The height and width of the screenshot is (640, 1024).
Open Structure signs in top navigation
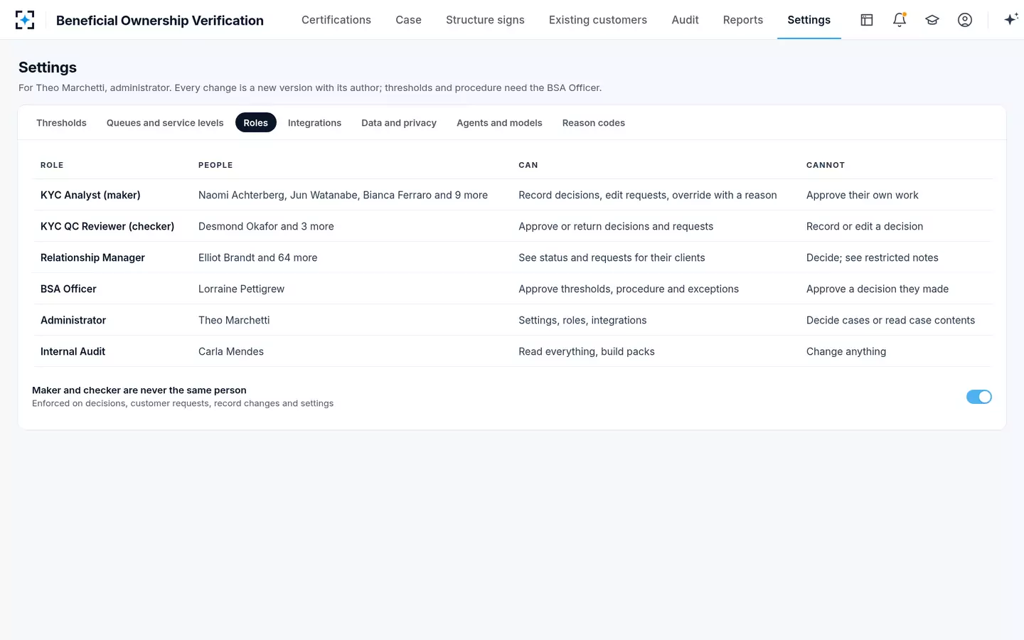pos(485,20)
